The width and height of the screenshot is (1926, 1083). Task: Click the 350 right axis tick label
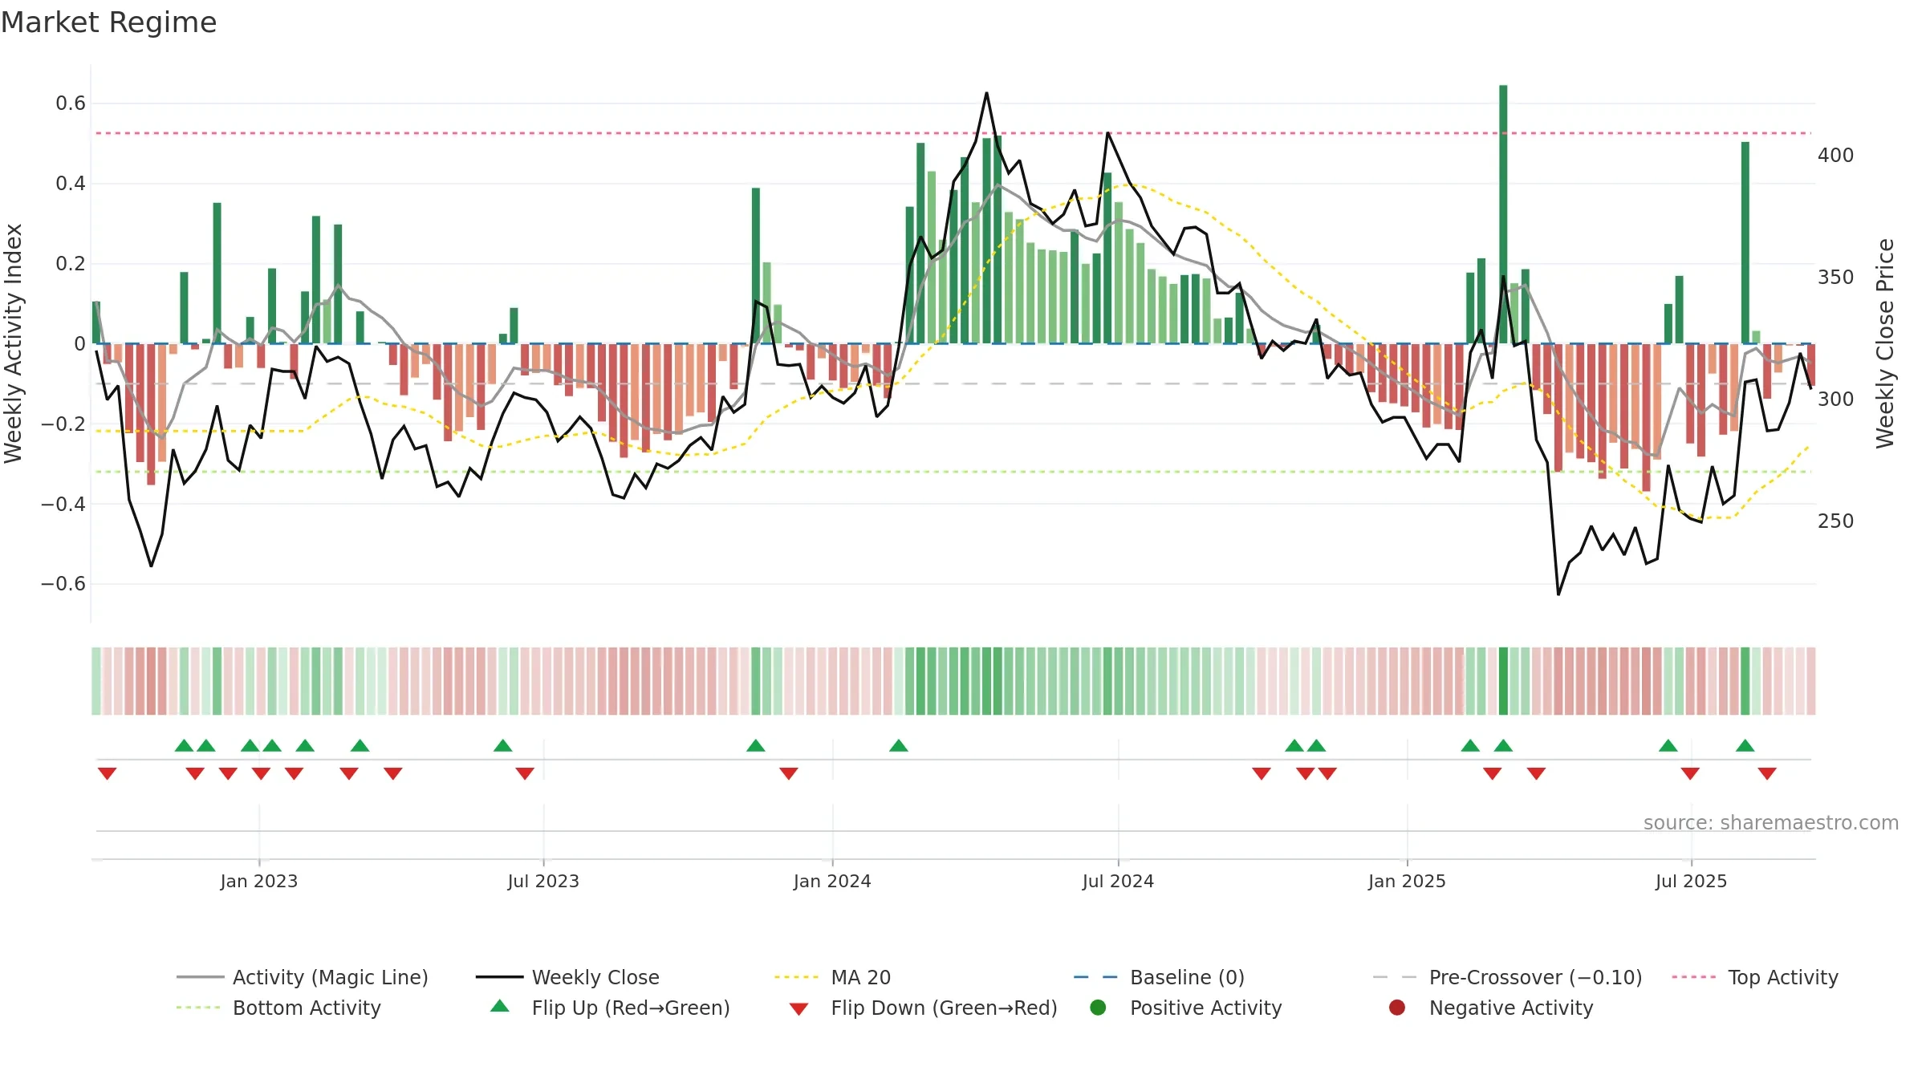[1836, 277]
